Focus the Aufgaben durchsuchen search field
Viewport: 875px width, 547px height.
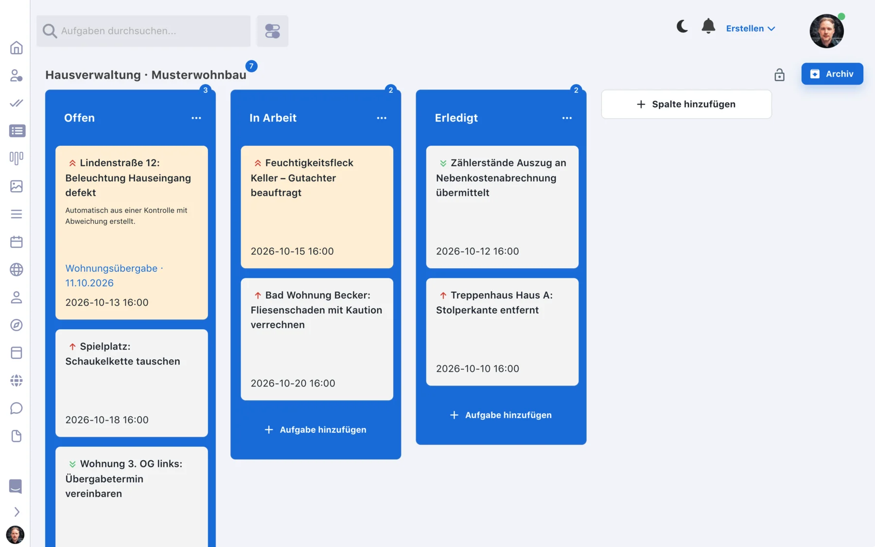click(143, 31)
